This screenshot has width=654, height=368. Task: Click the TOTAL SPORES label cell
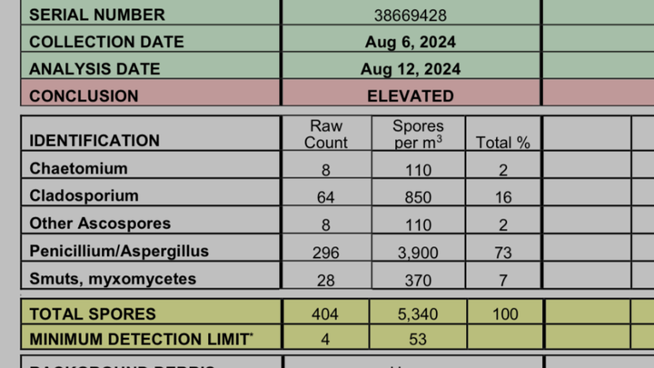click(93, 314)
